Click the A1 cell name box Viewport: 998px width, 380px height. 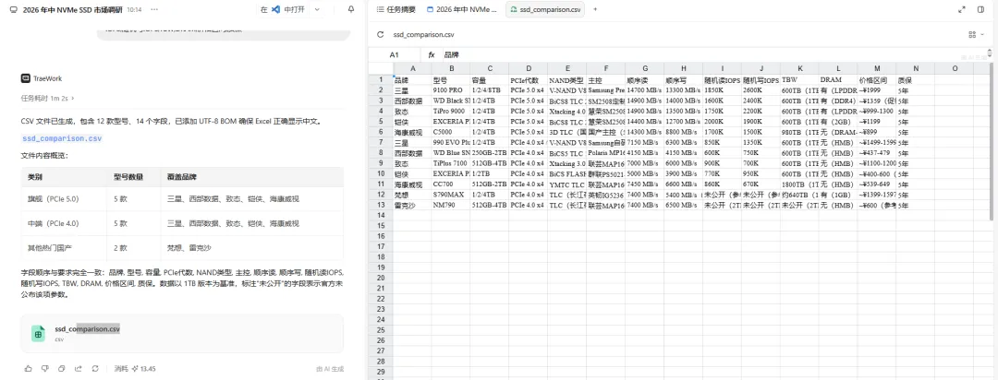[x=394, y=55]
